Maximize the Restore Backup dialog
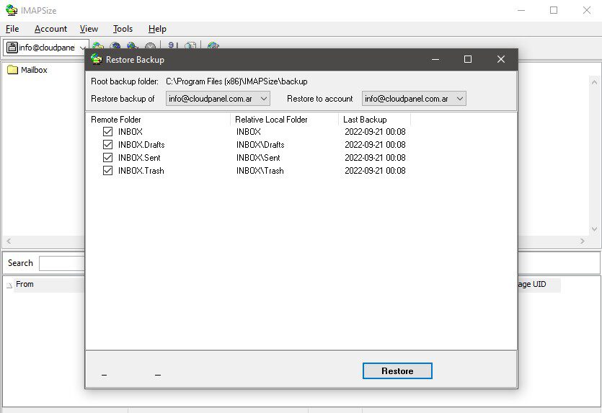Image resolution: width=602 pixels, height=413 pixels. pos(468,59)
